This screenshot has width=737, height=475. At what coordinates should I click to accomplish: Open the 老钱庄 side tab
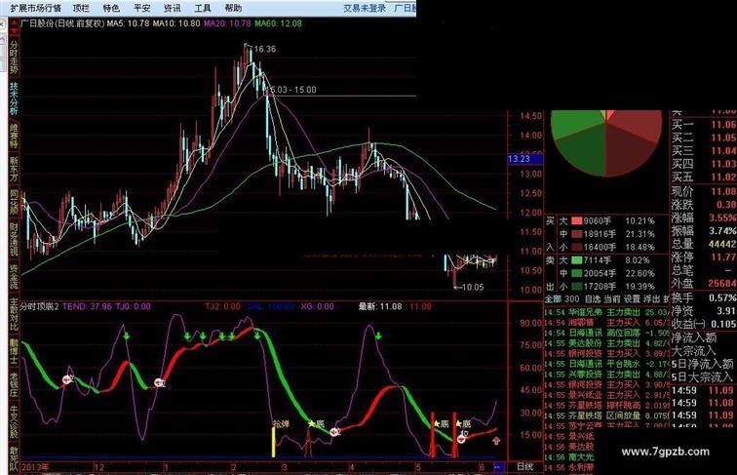click(14, 384)
